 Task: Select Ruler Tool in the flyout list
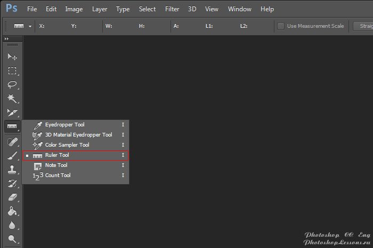tap(57, 155)
